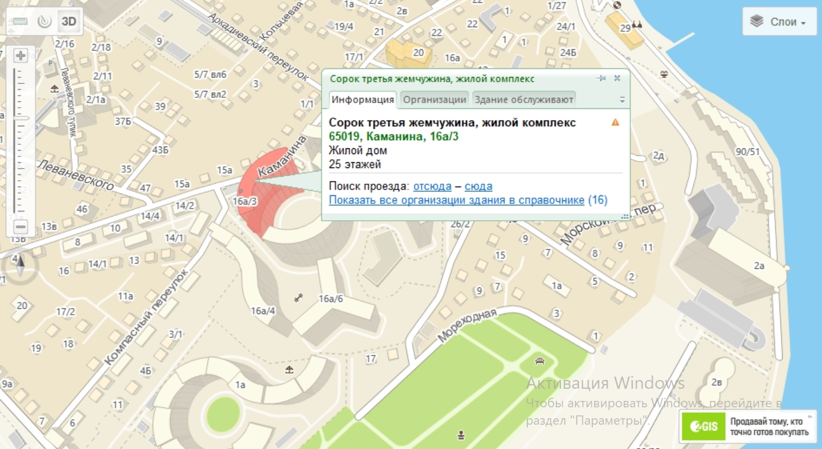Image resolution: width=822 pixels, height=449 pixels.
Task: Switch to the Организации tab
Action: click(435, 99)
